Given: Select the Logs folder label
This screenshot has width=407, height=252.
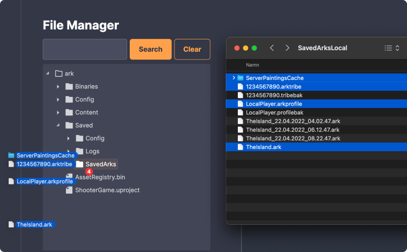Looking at the screenshot, I should (92, 151).
